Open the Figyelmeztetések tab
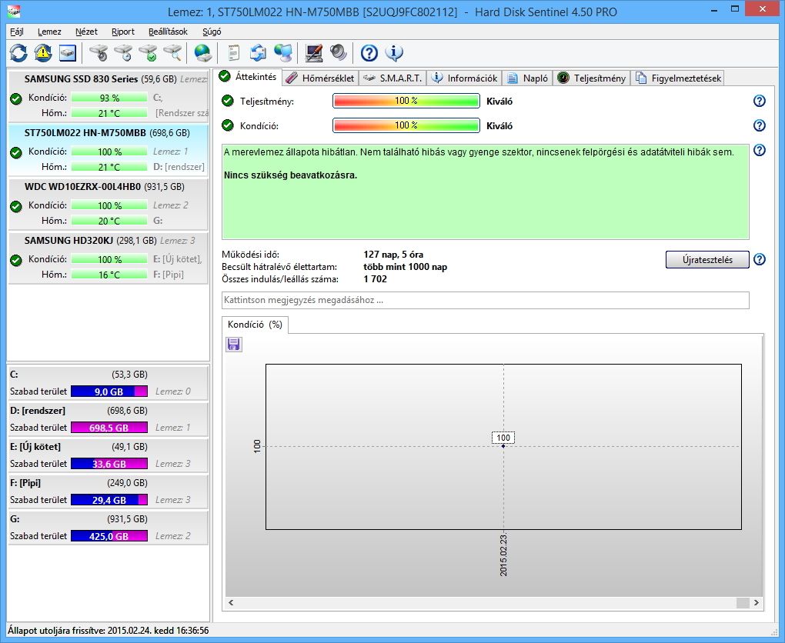The width and height of the screenshot is (785, 643). 678,78
